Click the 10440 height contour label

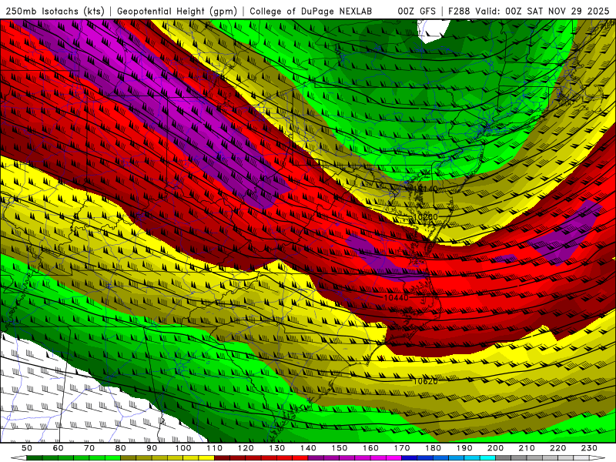coord(396,298)
